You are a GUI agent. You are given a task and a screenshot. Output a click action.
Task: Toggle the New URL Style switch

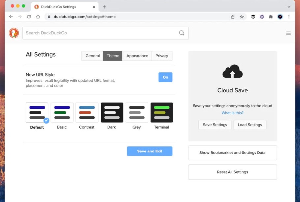tap(165, 77)
